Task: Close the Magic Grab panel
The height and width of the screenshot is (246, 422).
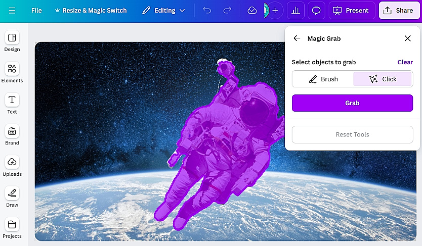Action: [x=407, y=38]
